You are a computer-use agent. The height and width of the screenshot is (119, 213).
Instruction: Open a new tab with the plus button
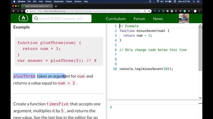click(x=56, y=6)
